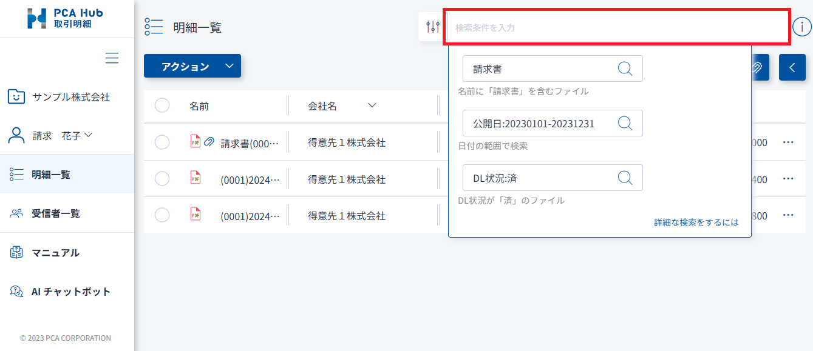Open the search filter settings icon
Viewport: 813px width, 351px height.
[x=432, y=27]
